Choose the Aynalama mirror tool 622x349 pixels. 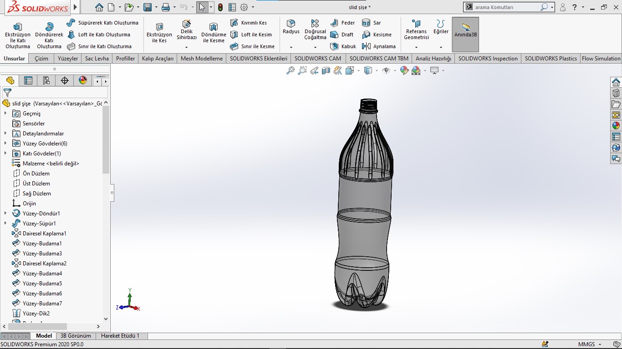point(379,46)
